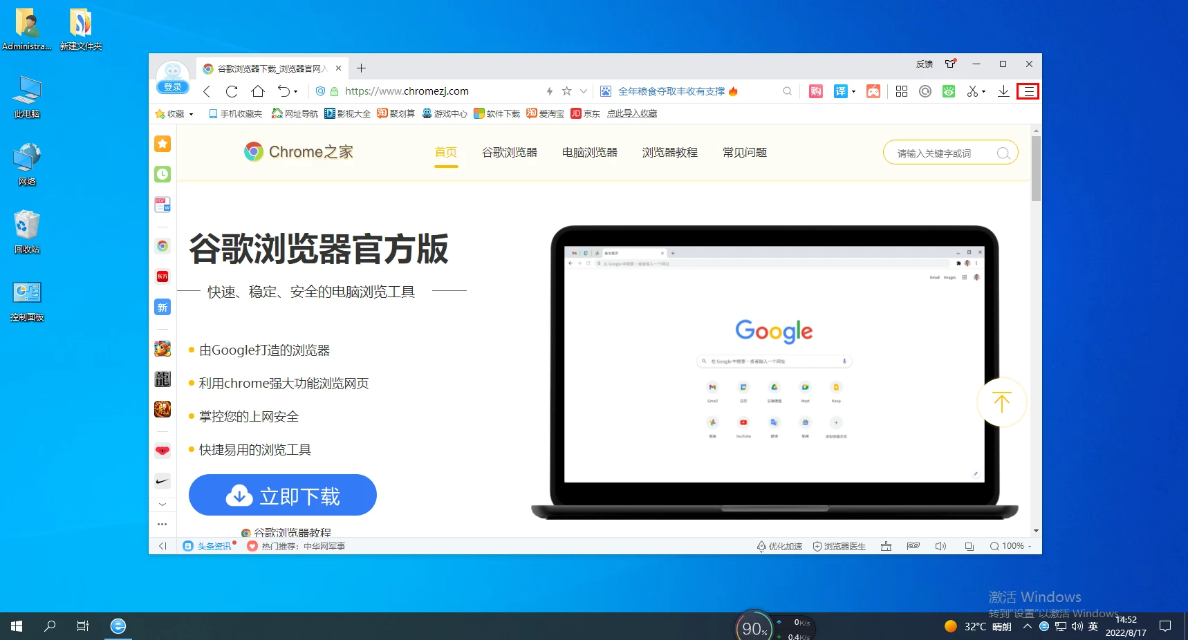Go back with the back arrow
The width and height of the screenshot is (1188, 640).
point(206,91)
